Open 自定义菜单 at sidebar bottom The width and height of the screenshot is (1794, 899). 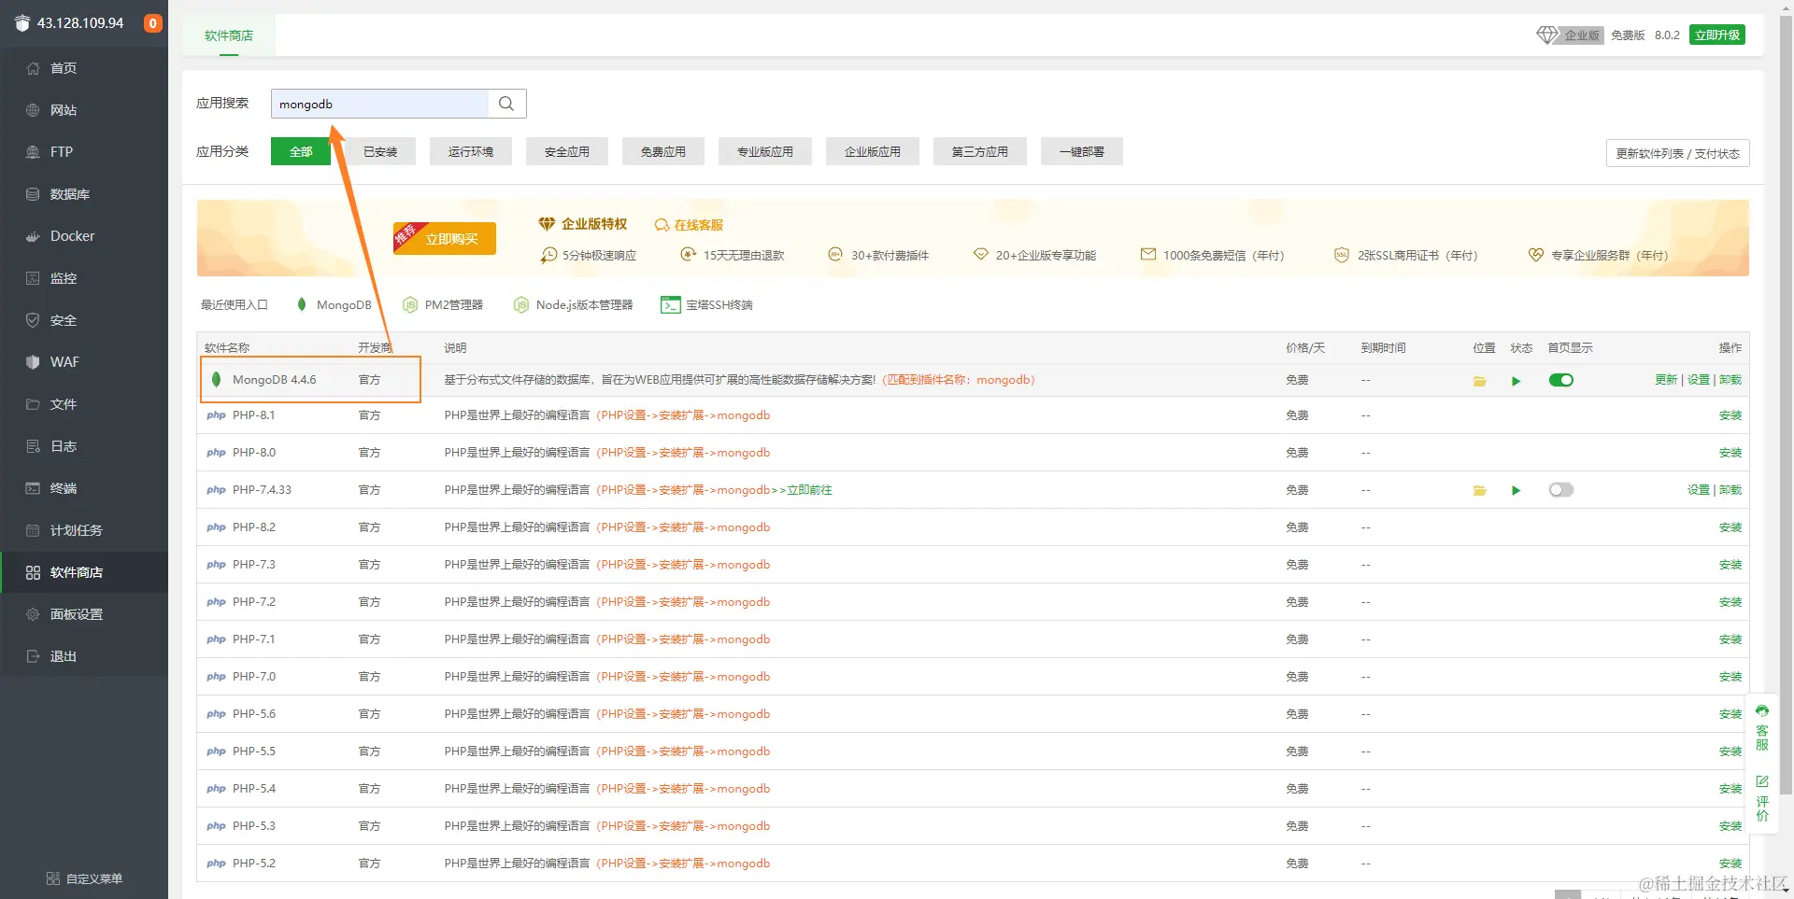[85, 878]
